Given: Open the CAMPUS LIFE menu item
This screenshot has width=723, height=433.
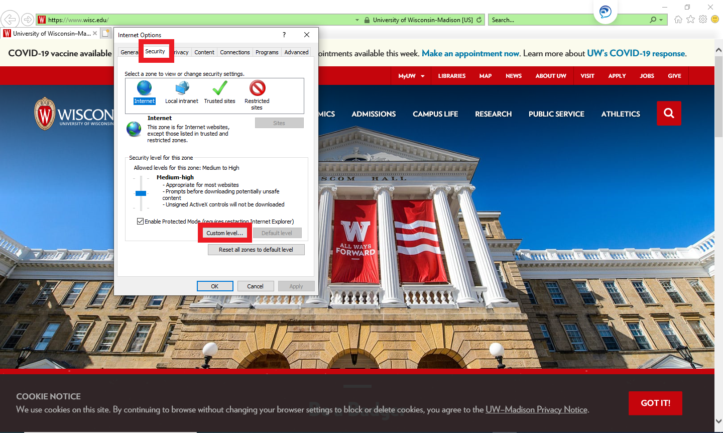Looking at the screenshot, I should pyautogui.click(x=435, y=114).
